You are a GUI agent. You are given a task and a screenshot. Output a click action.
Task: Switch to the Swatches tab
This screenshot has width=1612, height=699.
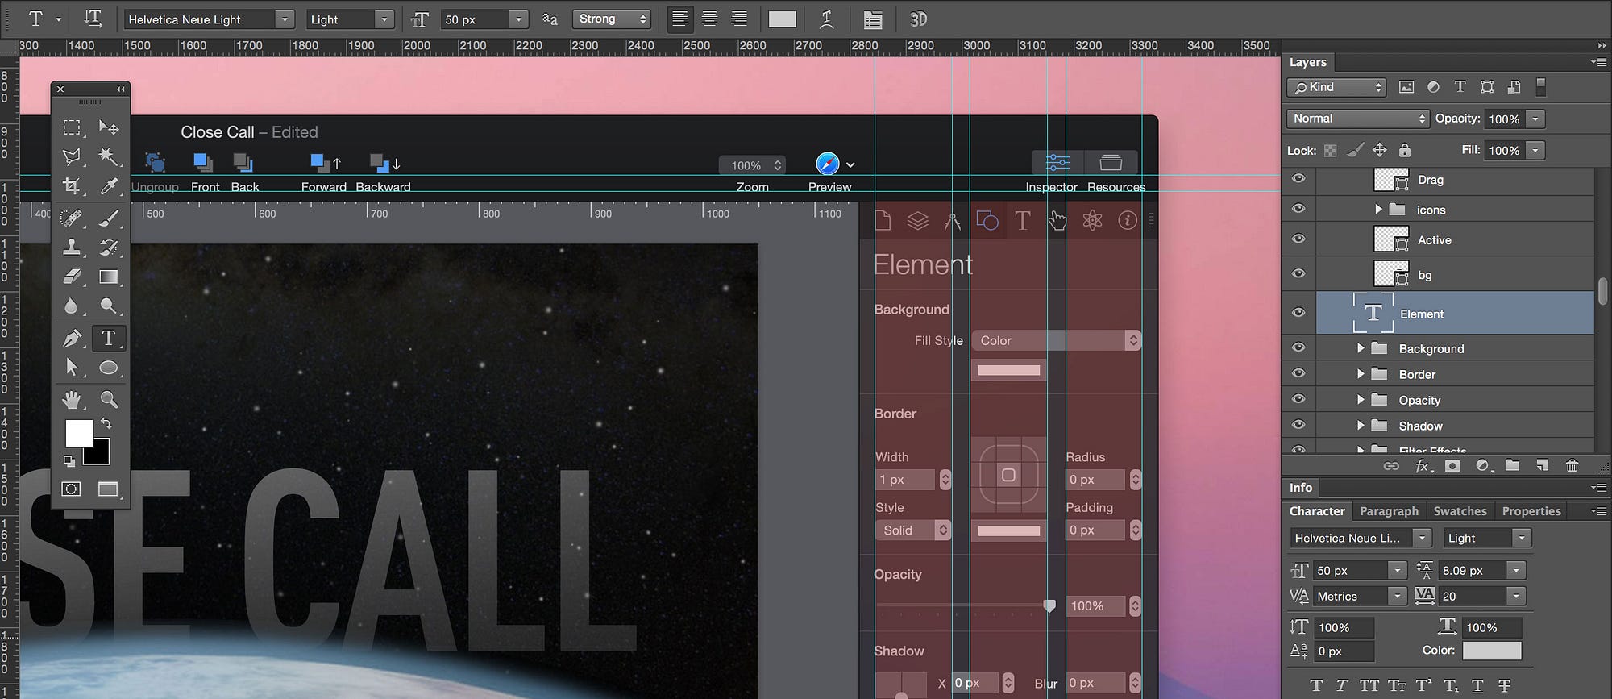click(1460, 511)
